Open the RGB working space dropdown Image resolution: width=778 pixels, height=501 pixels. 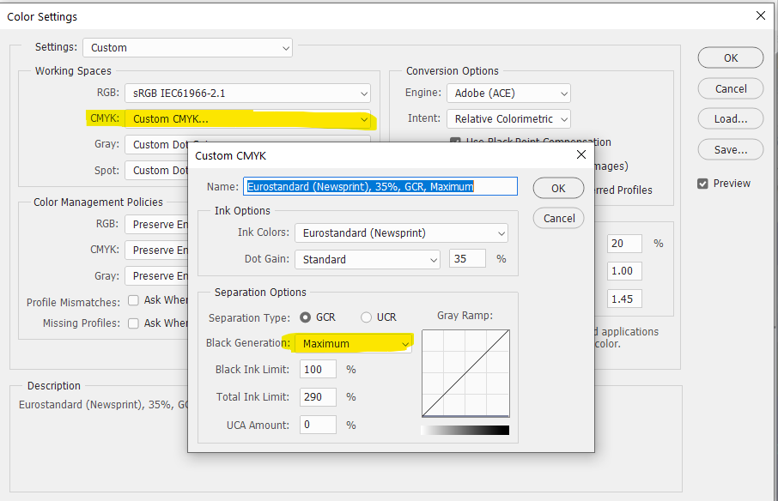click(249, 93)
